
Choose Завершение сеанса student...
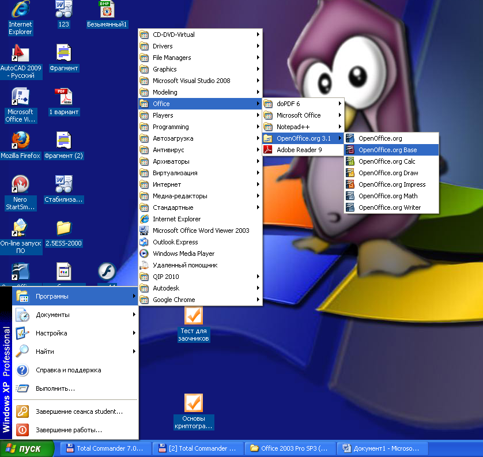[x=75, y=411]
